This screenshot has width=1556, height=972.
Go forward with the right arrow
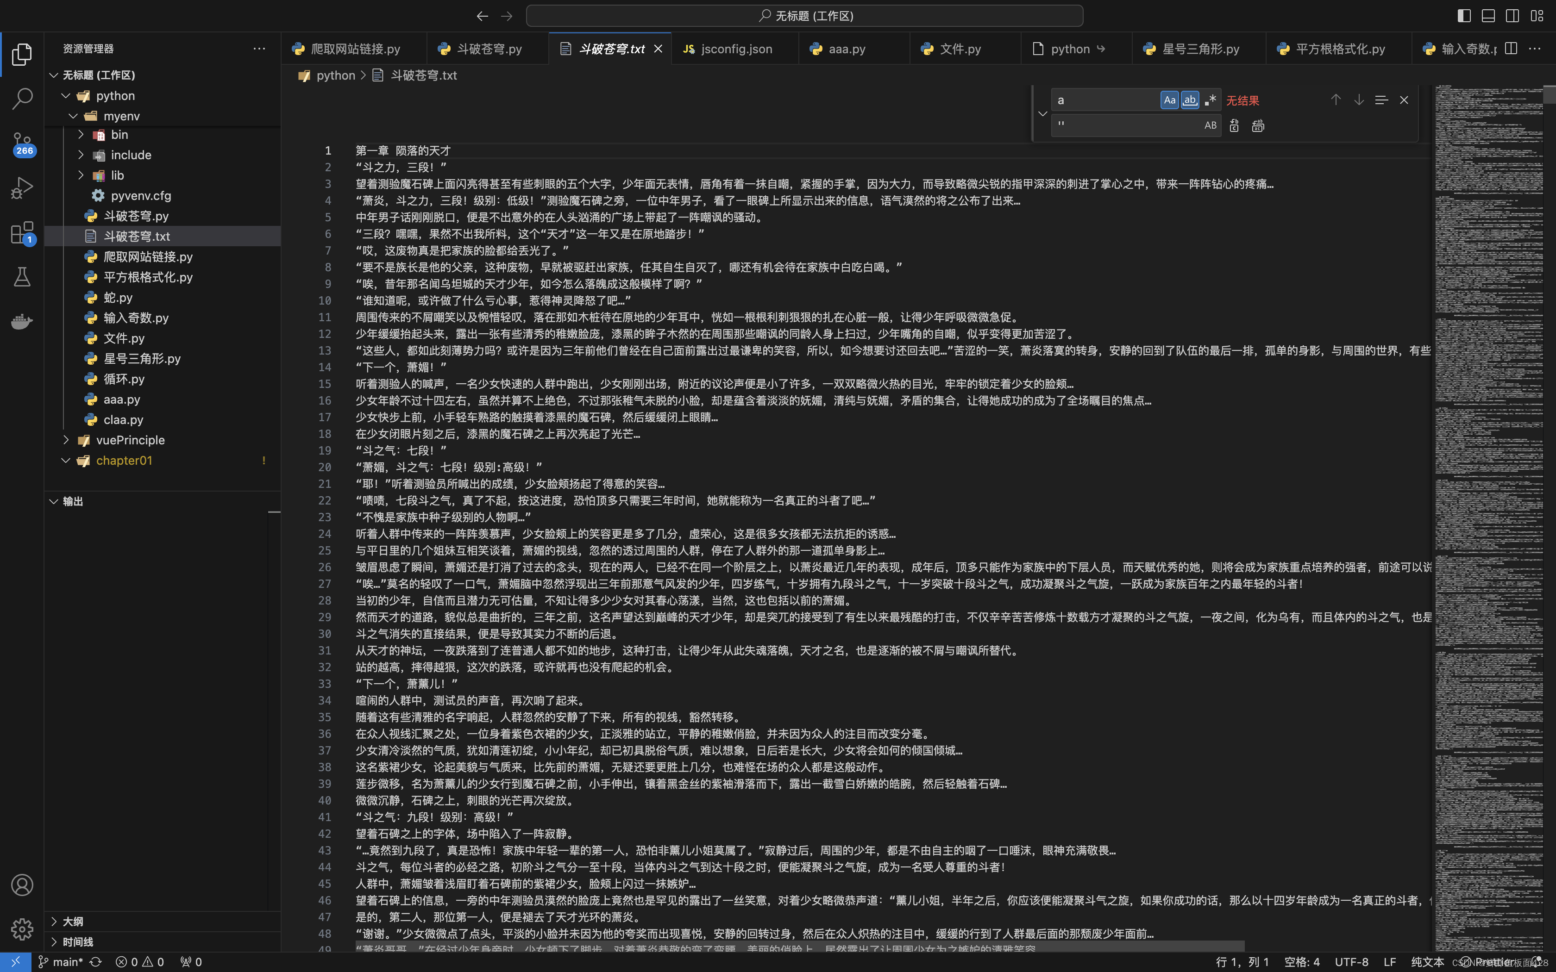(507, 16)
